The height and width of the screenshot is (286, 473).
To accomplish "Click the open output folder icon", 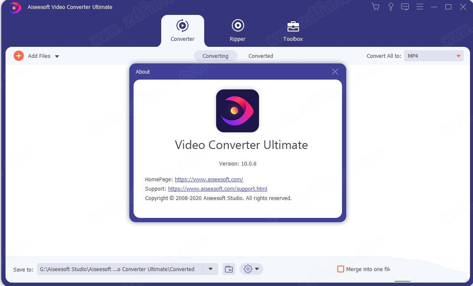I will click(229, 269).
